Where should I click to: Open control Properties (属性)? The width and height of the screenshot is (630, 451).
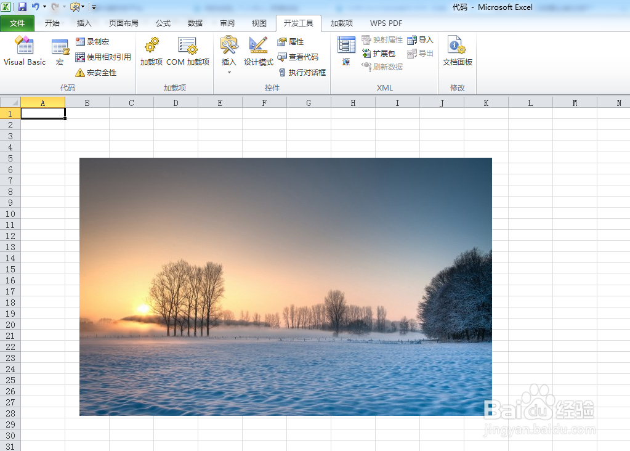(291, 41)
